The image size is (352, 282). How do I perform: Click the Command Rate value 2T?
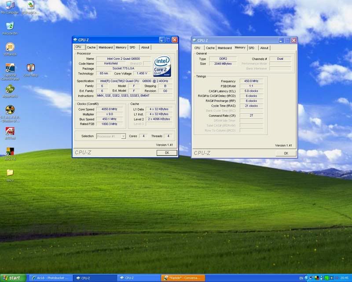point(251,115)
